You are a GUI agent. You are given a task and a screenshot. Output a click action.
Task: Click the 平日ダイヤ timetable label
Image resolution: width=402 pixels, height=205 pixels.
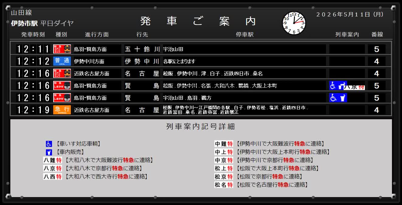pos(57,23)
